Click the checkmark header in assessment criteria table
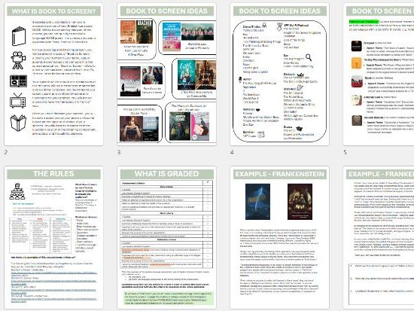 click(208, 182)
